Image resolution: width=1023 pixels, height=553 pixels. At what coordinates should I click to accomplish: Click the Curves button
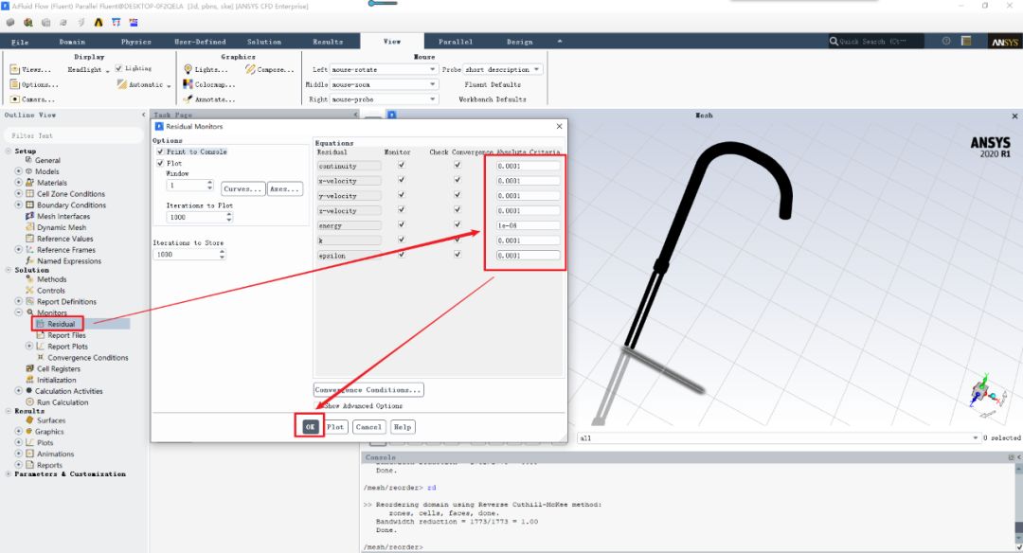[x=242, y=188]
